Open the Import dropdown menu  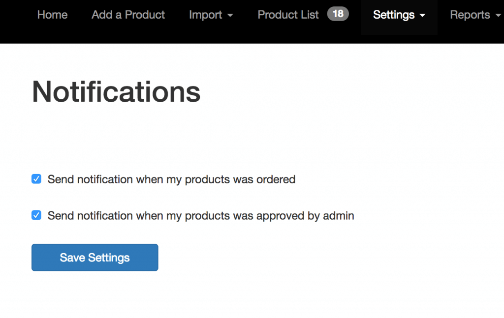[211, 15]
